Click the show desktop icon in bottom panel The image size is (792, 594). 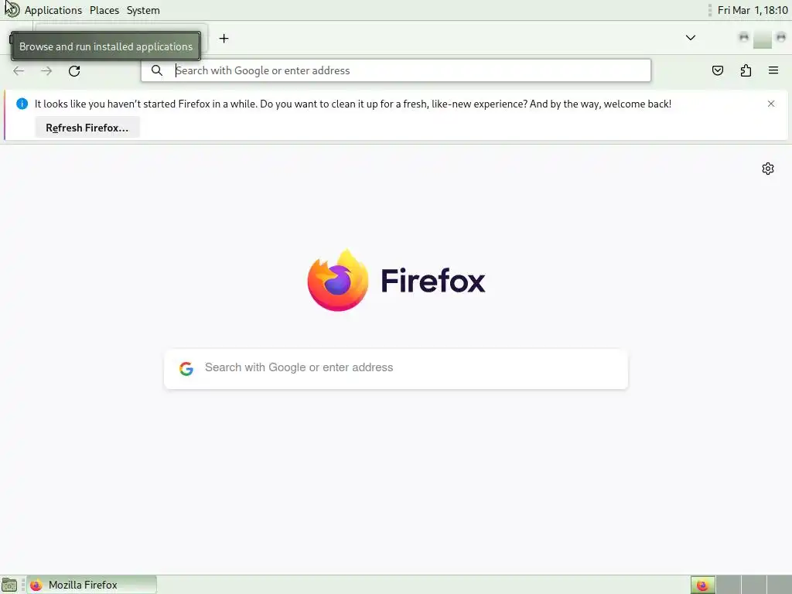click(9, 585)
